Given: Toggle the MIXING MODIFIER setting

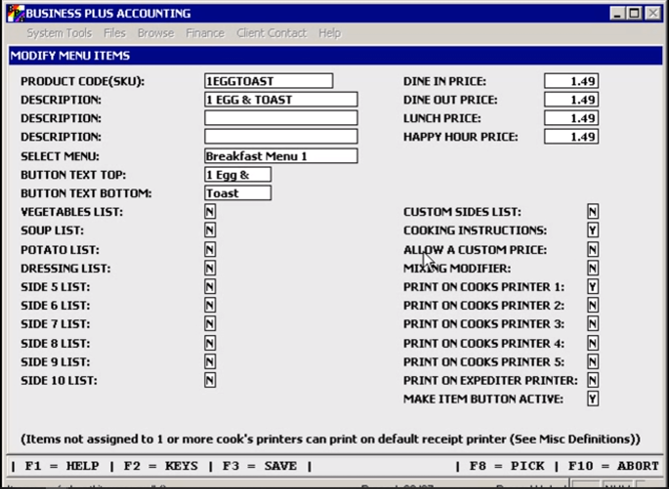Looking at the screenshot, I should 592,268.
